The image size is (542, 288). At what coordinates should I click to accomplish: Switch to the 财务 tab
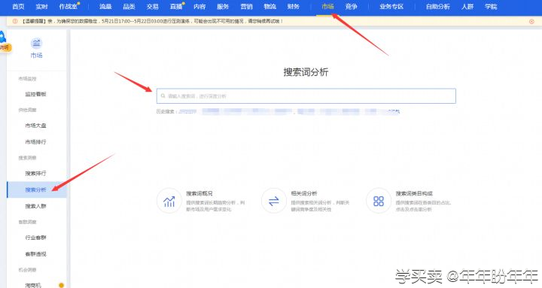tap(293, 7)
